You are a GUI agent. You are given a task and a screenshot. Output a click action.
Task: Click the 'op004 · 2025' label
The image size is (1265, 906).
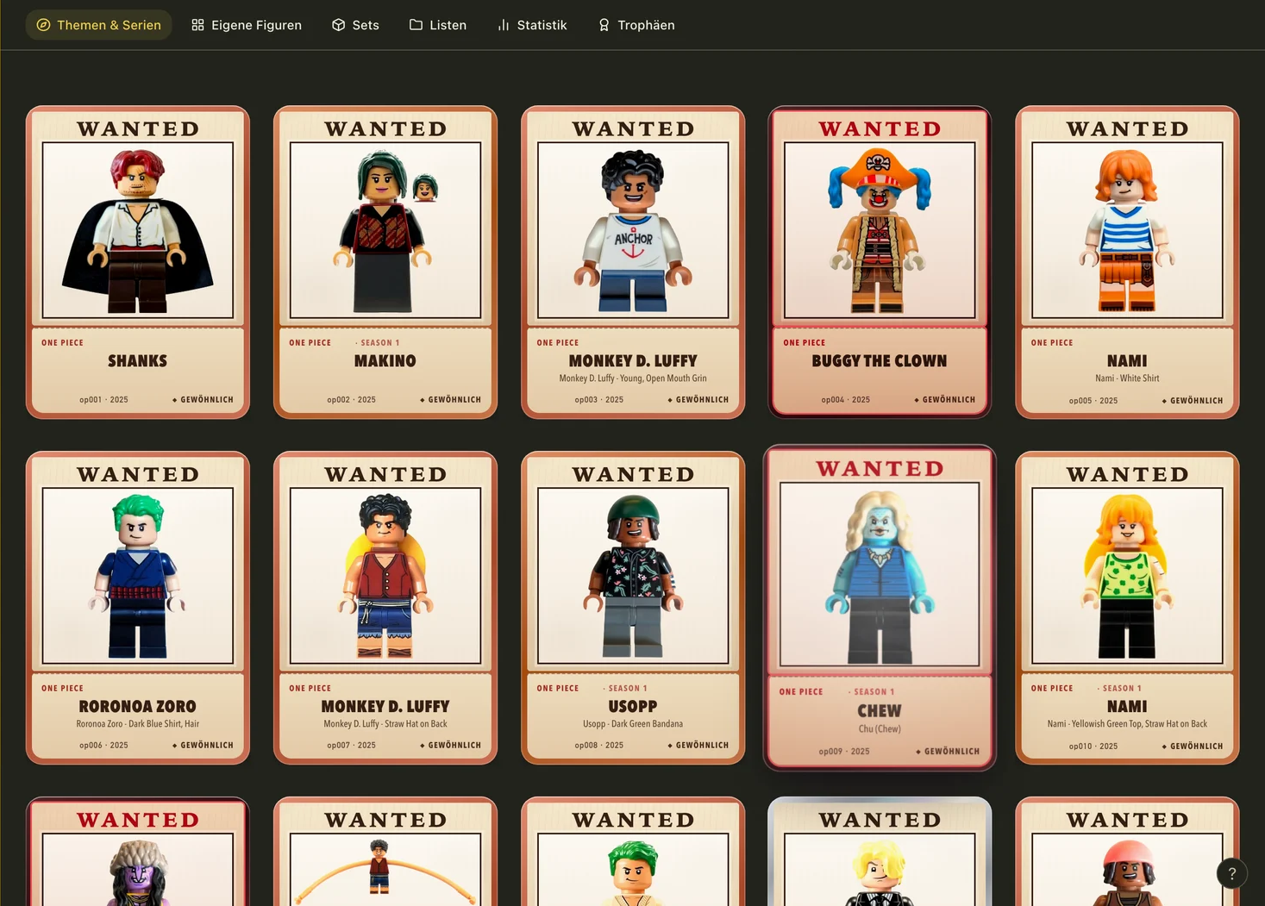(x=845, y=400)
